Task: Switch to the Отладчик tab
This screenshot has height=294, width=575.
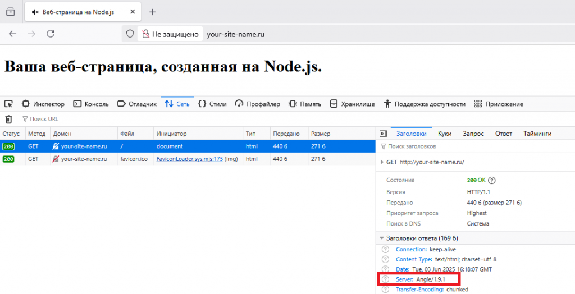Action: [137, 104]
